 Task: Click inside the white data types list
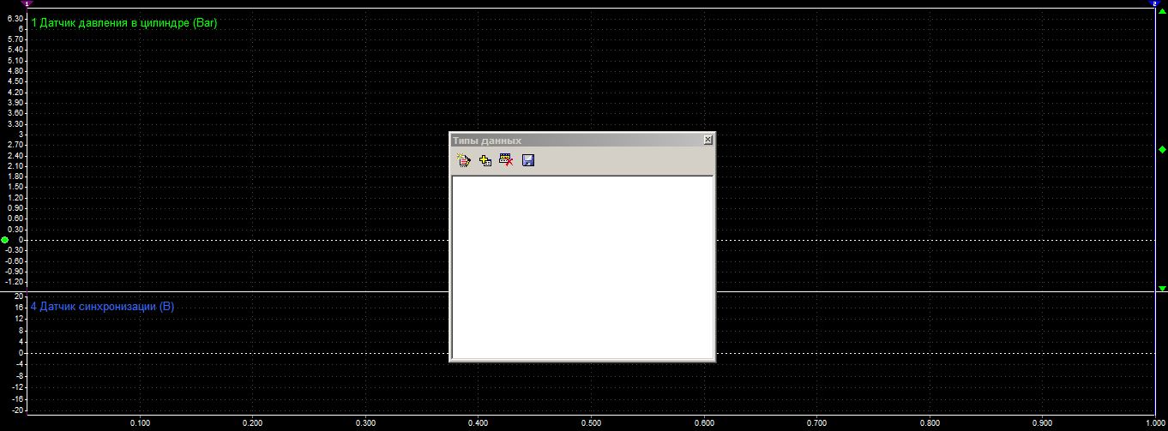point(582,266)
